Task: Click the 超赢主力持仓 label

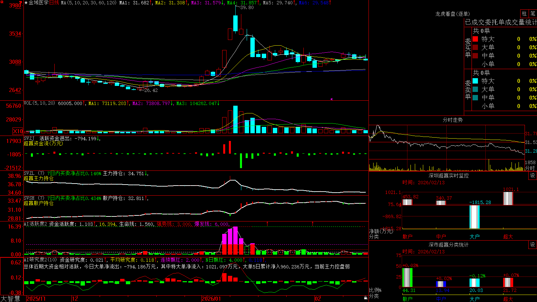Action: point(39,178)
